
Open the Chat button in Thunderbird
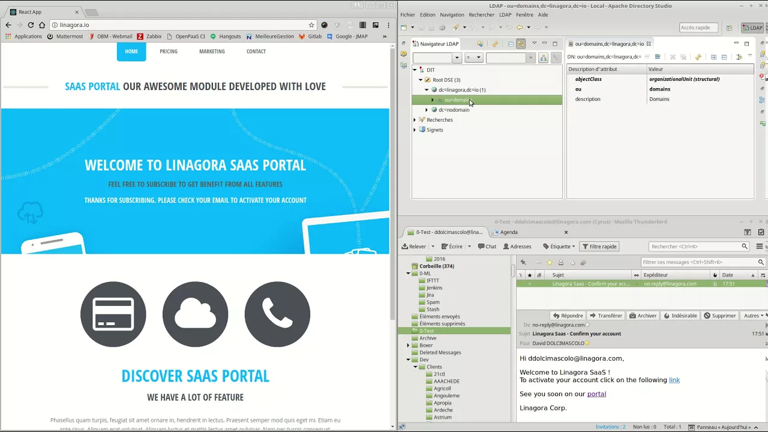[x=487, y=247]
